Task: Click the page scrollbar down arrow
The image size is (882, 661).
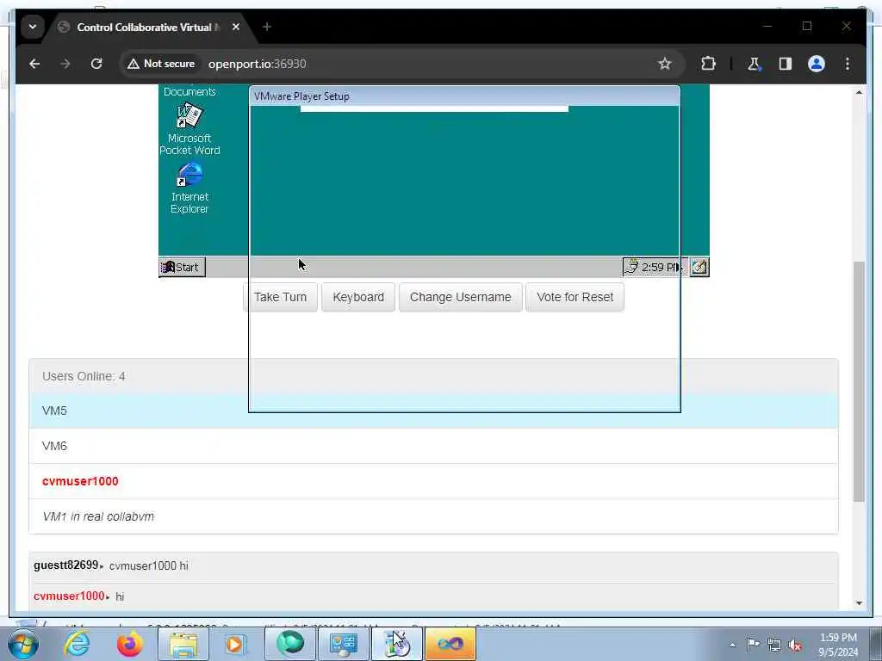Action: 859,602
